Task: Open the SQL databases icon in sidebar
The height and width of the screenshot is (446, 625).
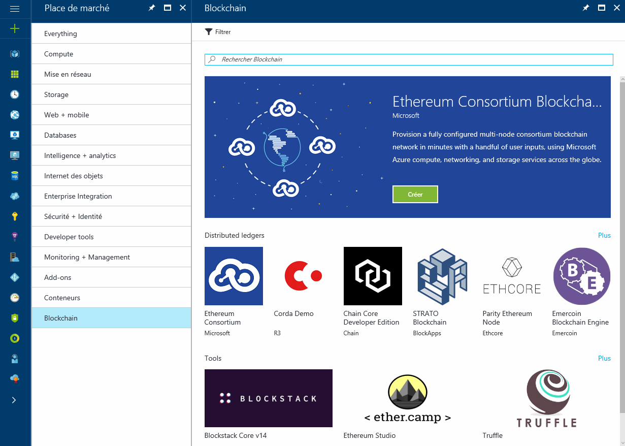Action: click(14, 176)
